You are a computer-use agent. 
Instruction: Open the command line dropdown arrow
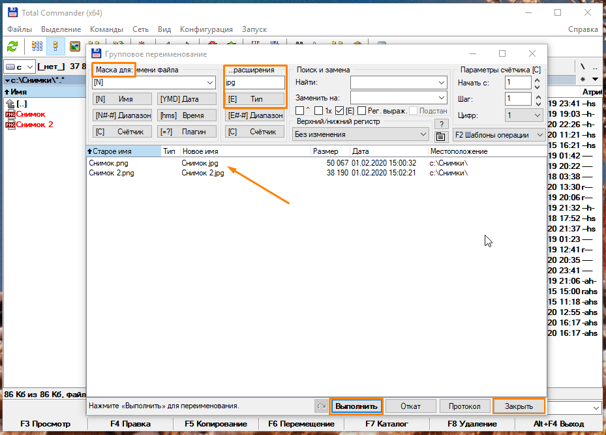tap(596, 407)
